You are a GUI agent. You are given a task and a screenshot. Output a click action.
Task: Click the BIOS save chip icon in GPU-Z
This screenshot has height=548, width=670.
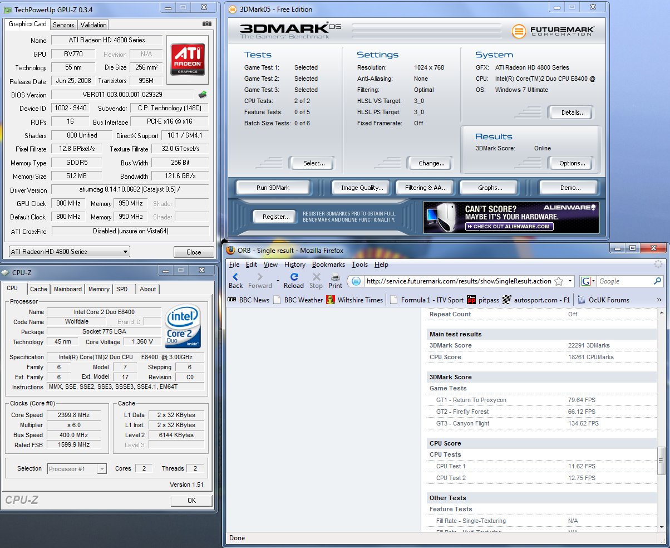(x=203, y=95)
